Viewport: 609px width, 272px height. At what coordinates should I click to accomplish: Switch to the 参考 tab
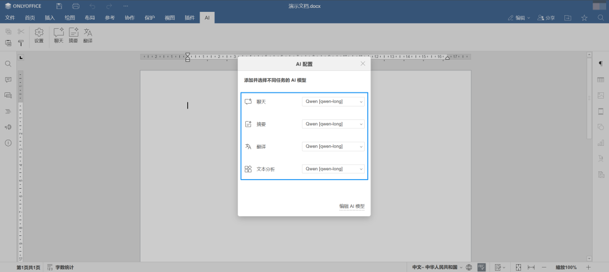(110, 17)
